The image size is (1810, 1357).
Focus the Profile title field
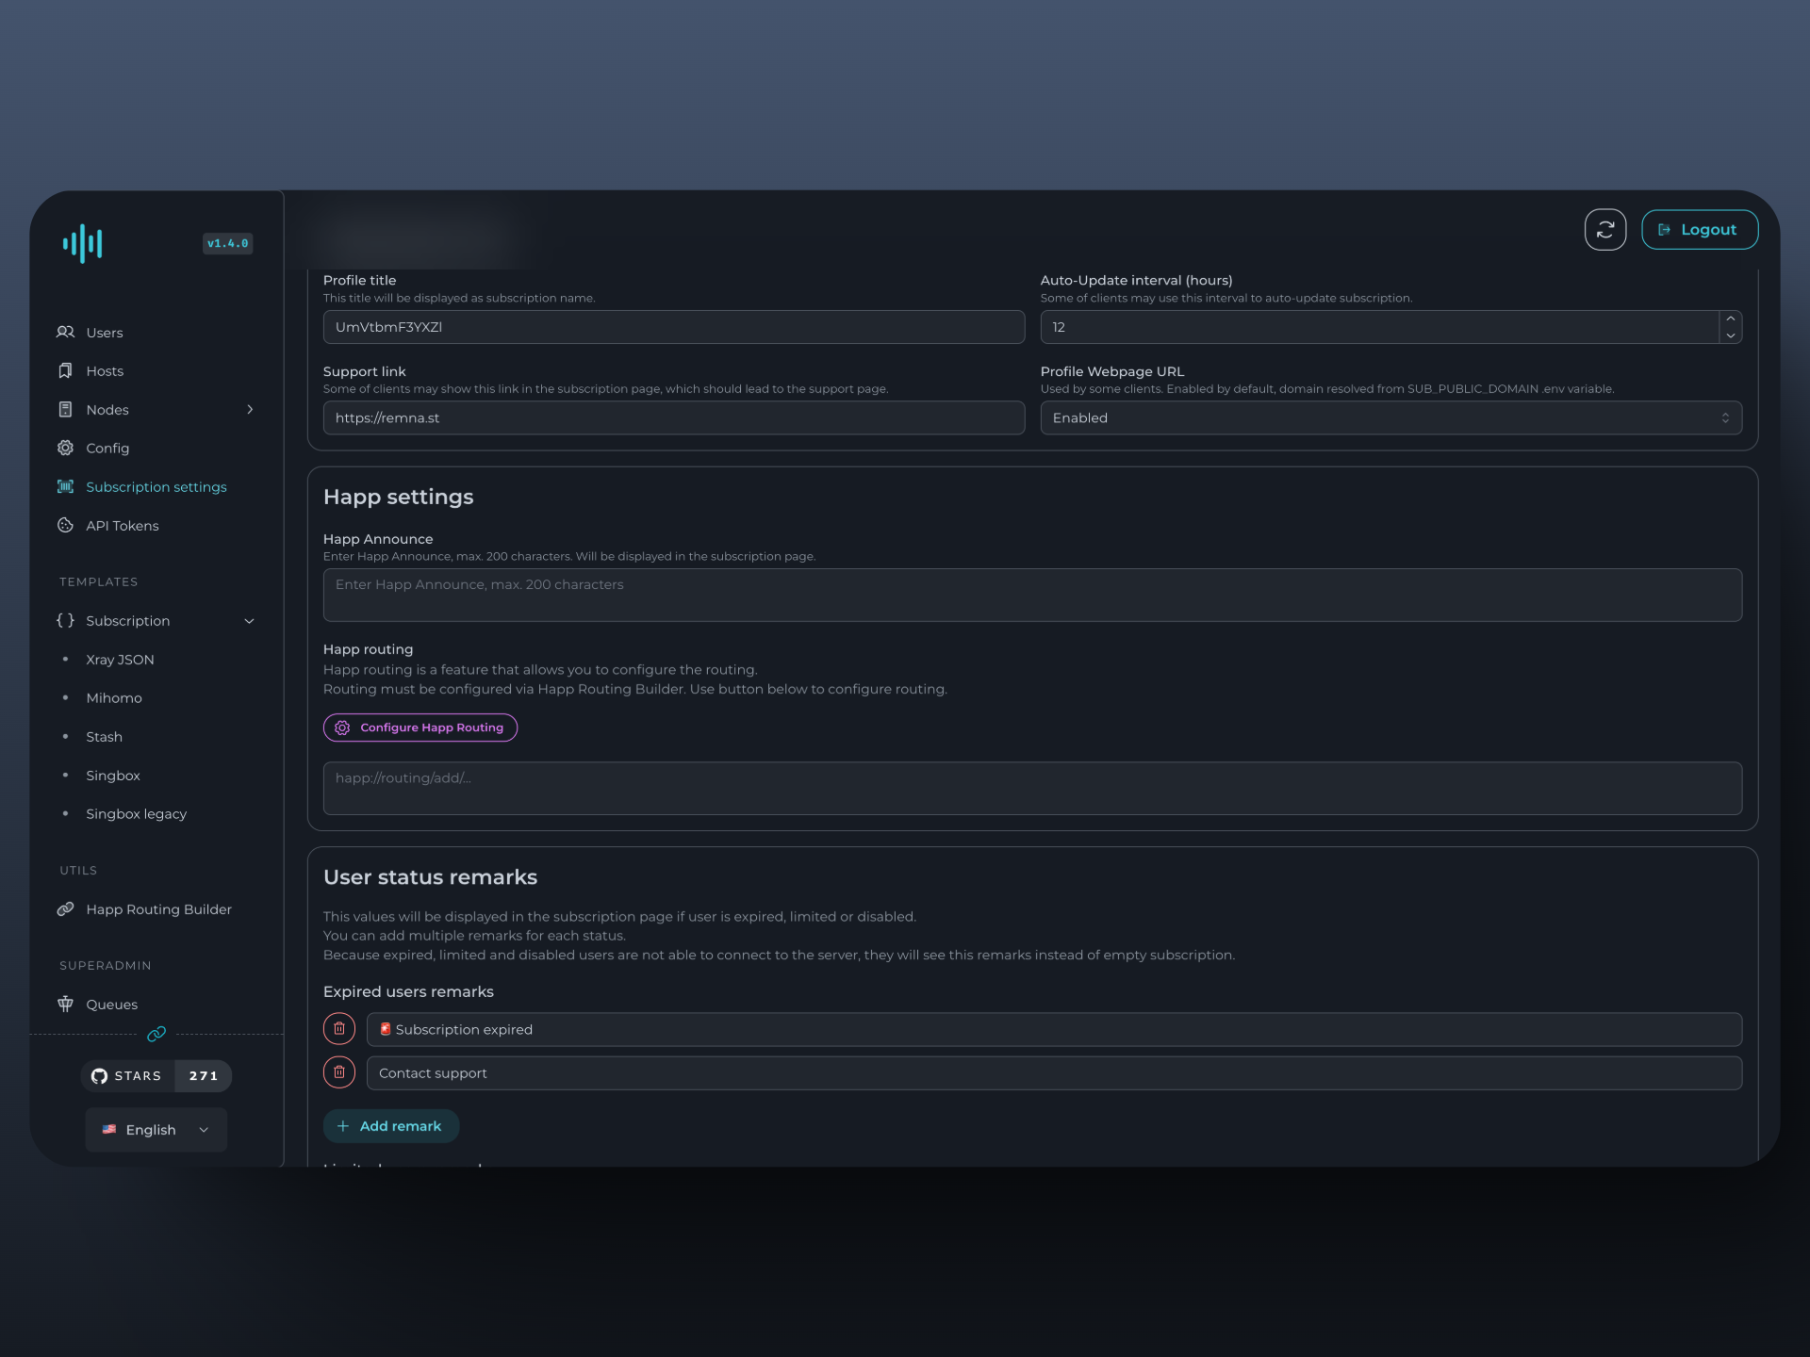click(x=673, y=327)
